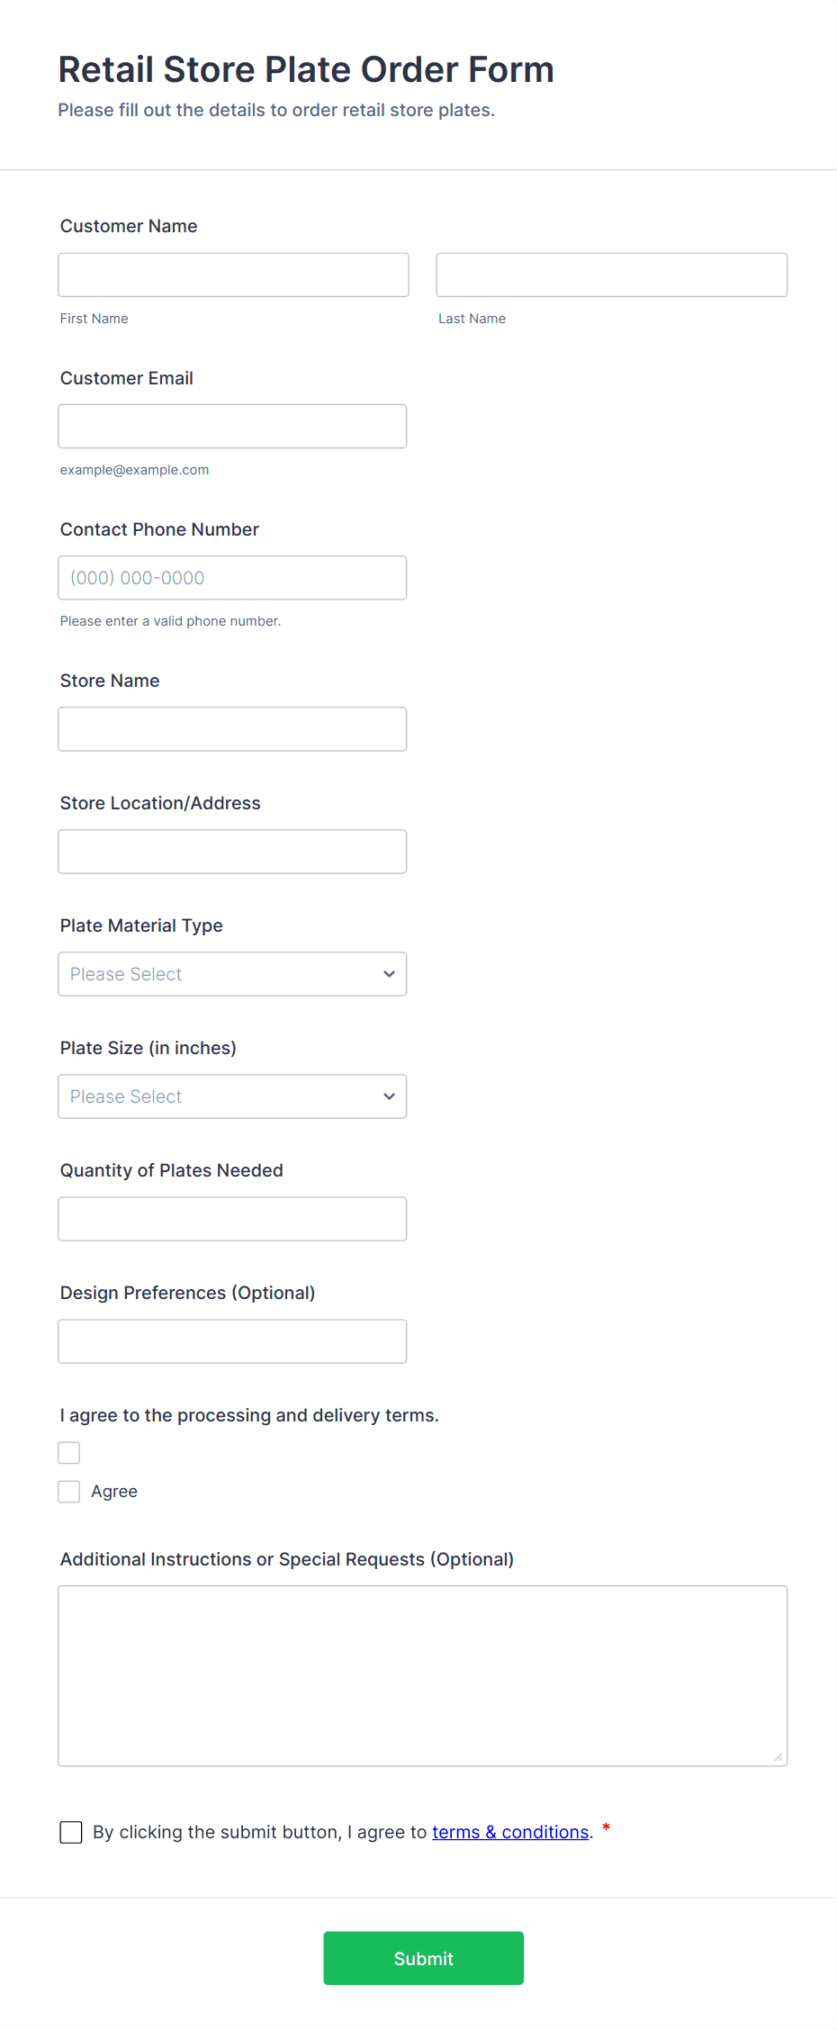Check the Agree checkbox
Screen dimensions: 837x2030
tap(69, 1491)
